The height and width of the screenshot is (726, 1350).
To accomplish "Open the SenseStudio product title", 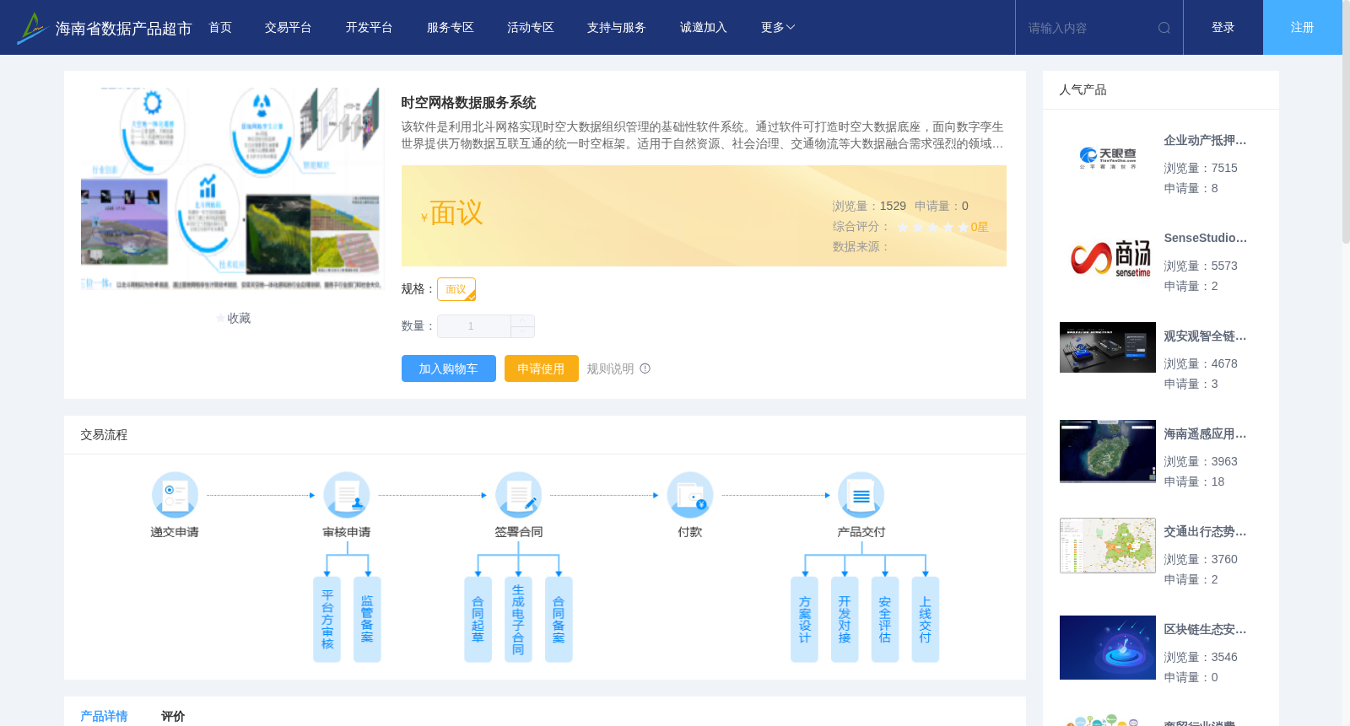I will coord(1205,239).
